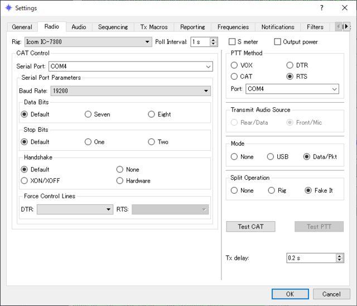
Task: Increase Poll Interval with up arrow
Action: point(213,40)
